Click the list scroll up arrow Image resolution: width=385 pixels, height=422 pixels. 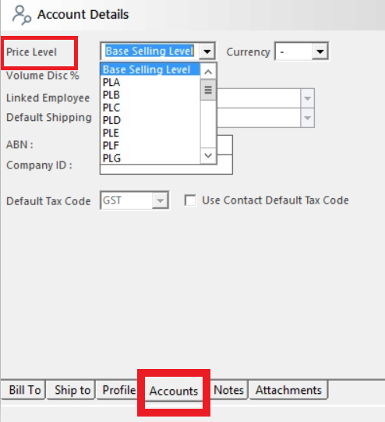click(208, 72)
